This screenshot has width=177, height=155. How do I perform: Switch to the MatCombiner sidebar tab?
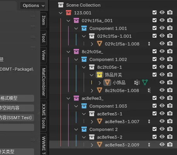tap(43, 82)
